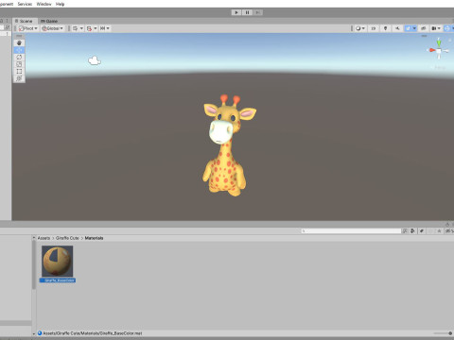Select the combined Transform tool
Image resolution: width=454 pixels, height=340 pixels.
click(x=19, y=78)
